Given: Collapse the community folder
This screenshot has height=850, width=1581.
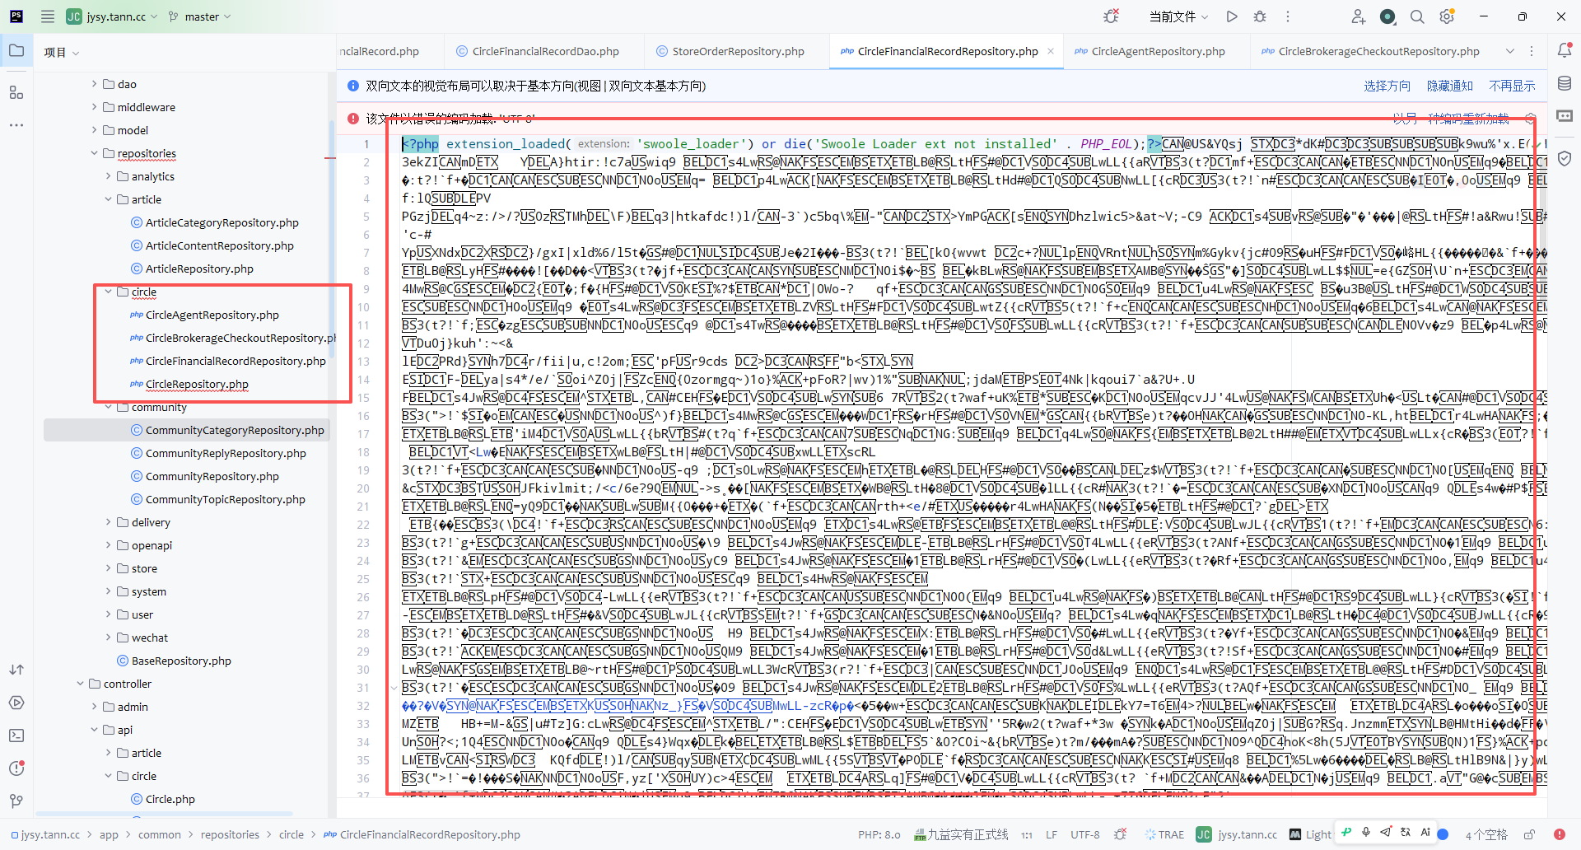Looking at the screenshot, I should point(109,407).
